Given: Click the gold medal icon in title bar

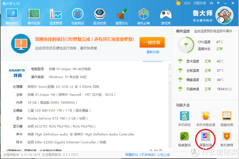Looking at the screenshot, I should 178,3.
